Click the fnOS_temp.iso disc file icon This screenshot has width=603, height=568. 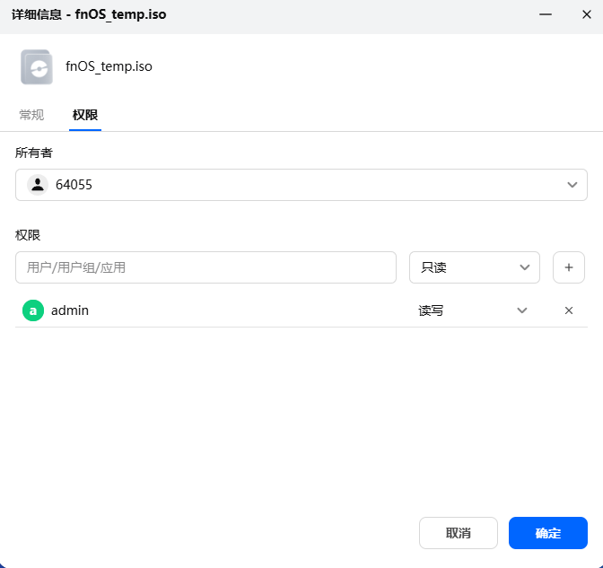[37, 67]
